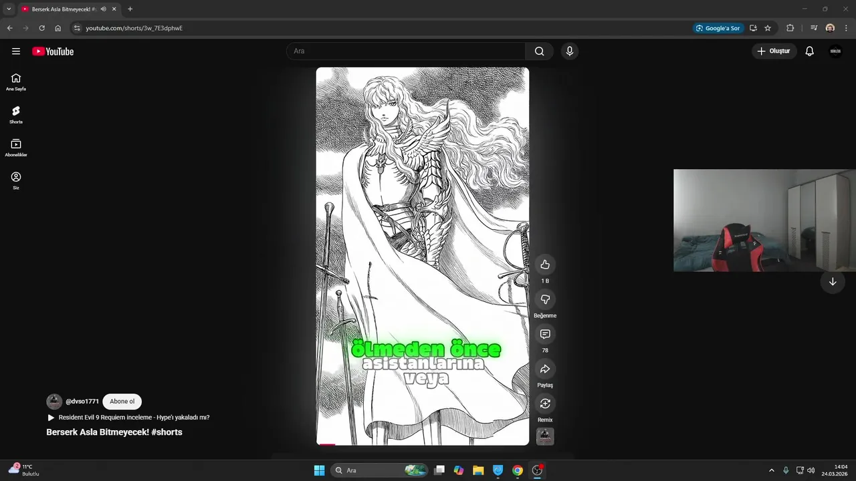Show hidden system tray icons
Viewport: 856px width, 481px height.
771,470
